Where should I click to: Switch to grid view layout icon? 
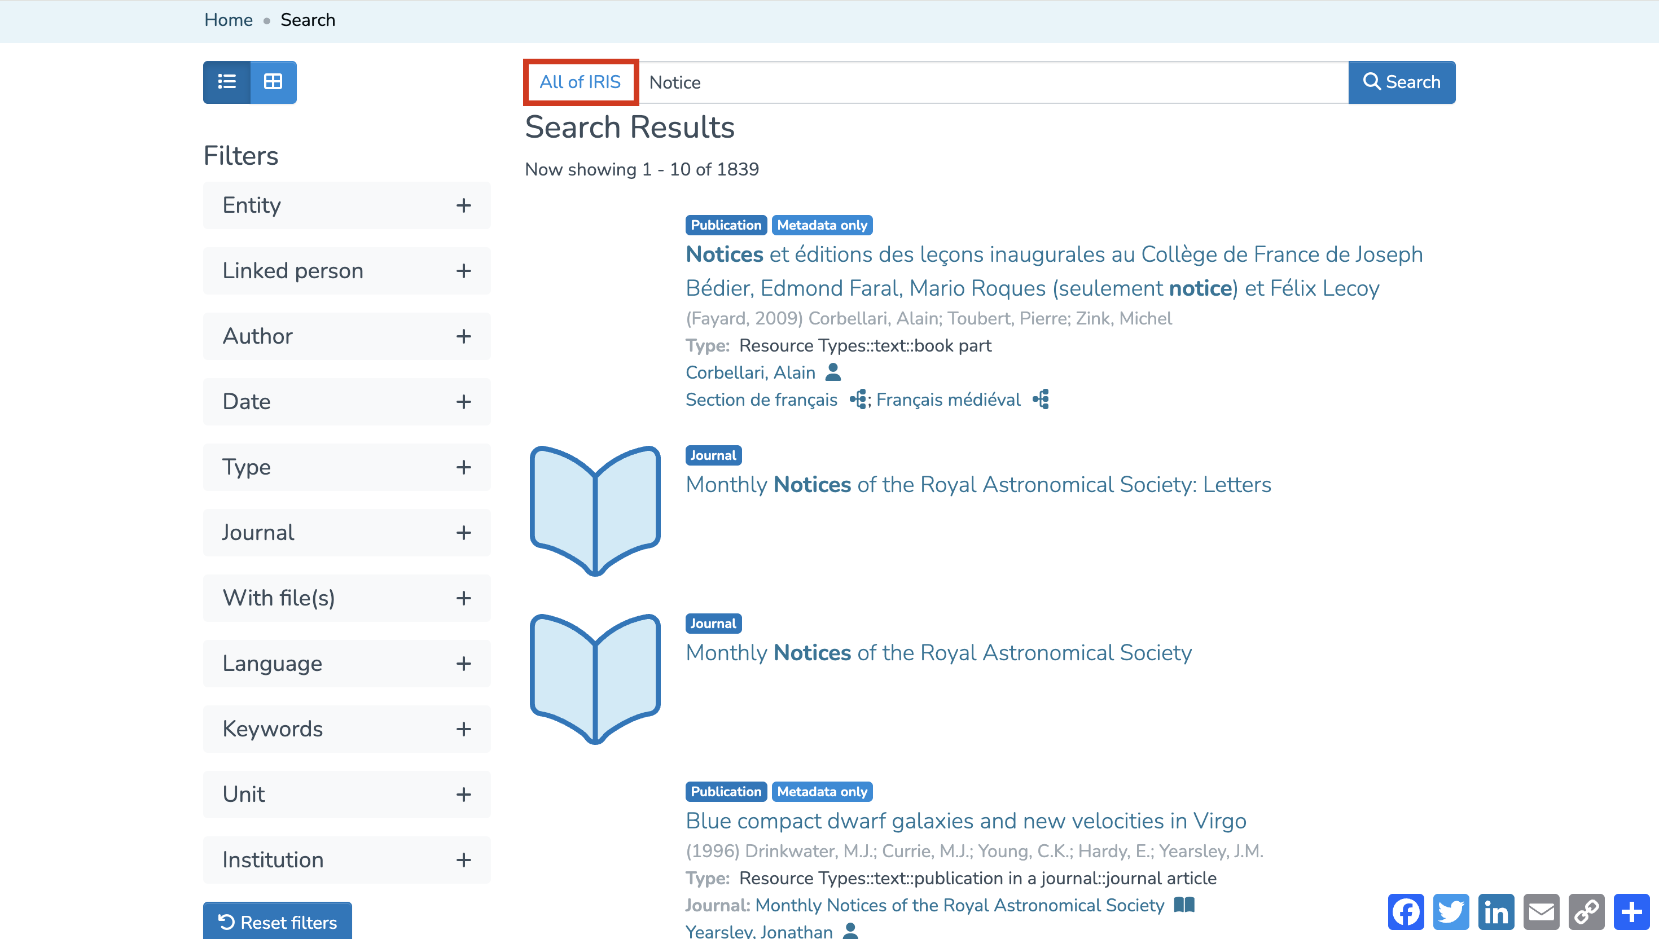tap(273, 82)
